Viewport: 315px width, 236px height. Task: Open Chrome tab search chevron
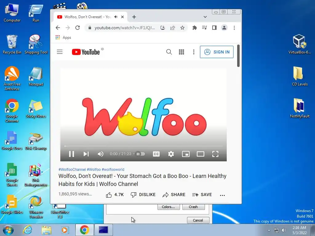[x=205, y=17]
